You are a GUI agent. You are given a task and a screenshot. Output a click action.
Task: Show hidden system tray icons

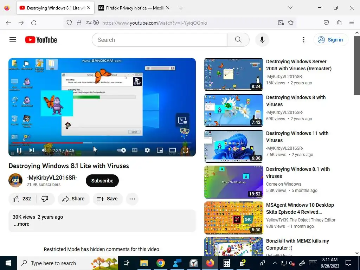275,263
